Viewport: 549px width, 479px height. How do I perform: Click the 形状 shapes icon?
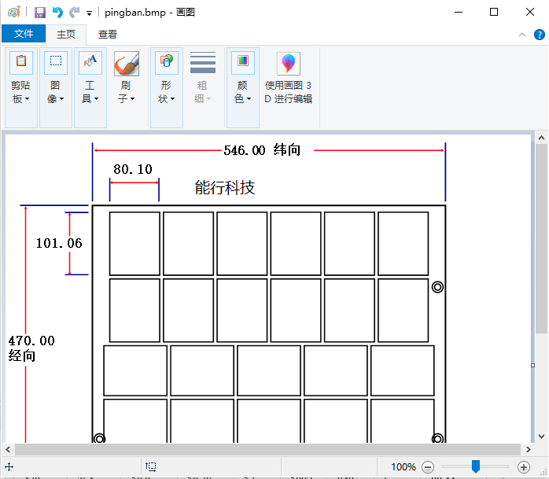click(166, 62)
